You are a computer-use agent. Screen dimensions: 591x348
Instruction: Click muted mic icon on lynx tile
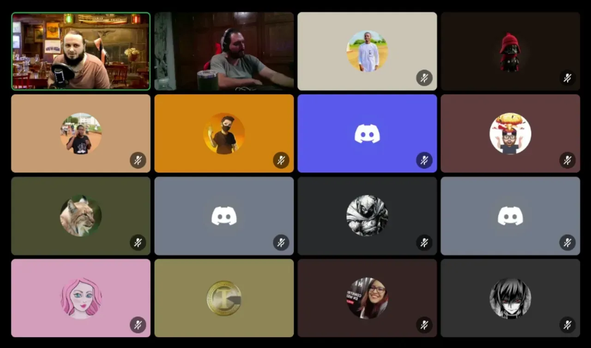tap(138, 242)
